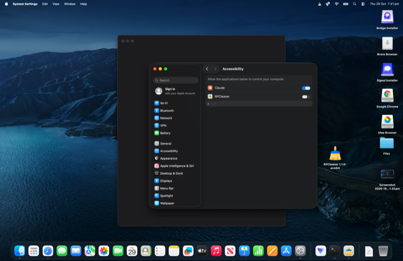Open Calendar from the dock
Screen dimensions: 403x261
pyautogui.click(x=132, y=251)
